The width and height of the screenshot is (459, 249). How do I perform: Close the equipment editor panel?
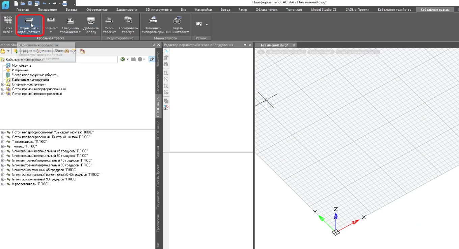[x=250, y=45]
